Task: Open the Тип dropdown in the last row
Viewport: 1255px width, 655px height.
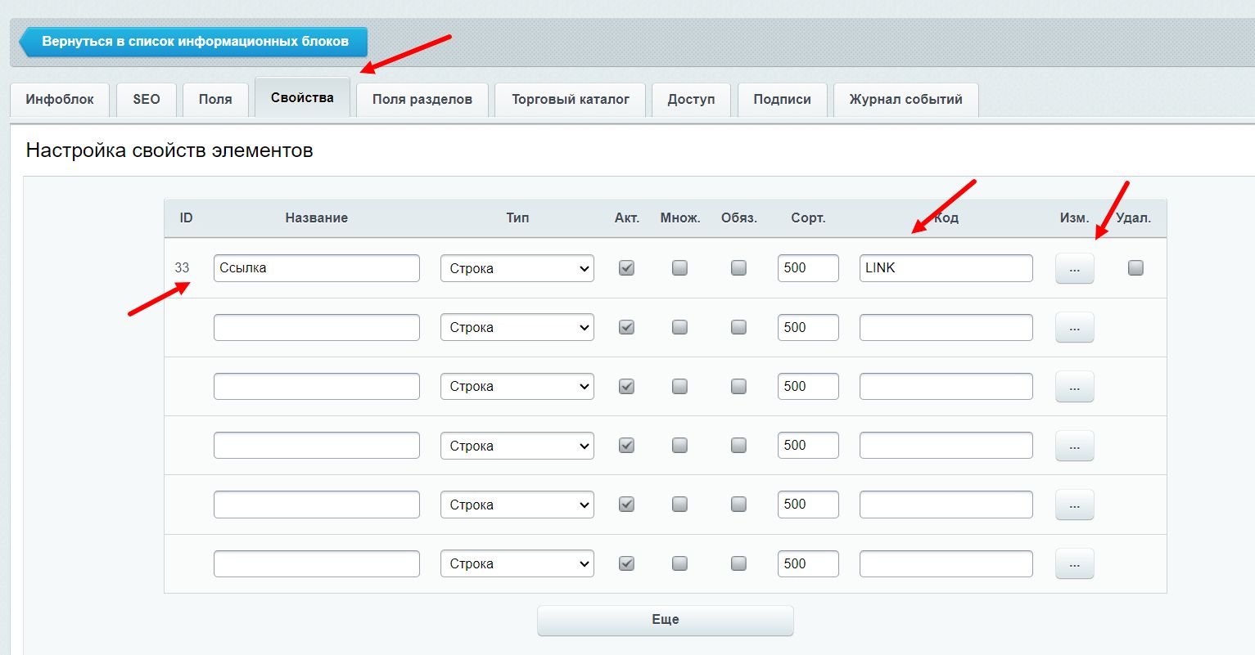Action: (517, 564)
